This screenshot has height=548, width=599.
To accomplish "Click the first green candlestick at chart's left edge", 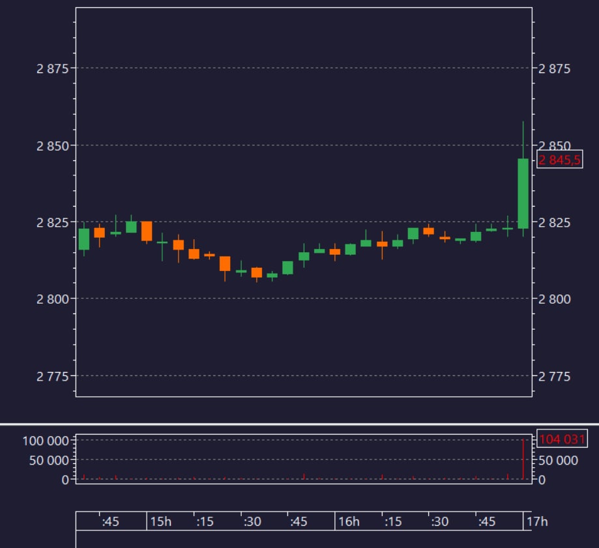I will click(x=84, y=239).
